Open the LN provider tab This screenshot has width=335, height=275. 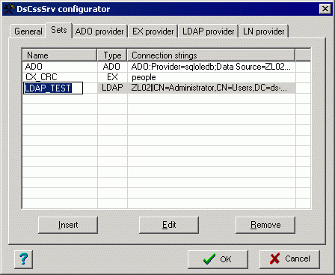point(264,31)
